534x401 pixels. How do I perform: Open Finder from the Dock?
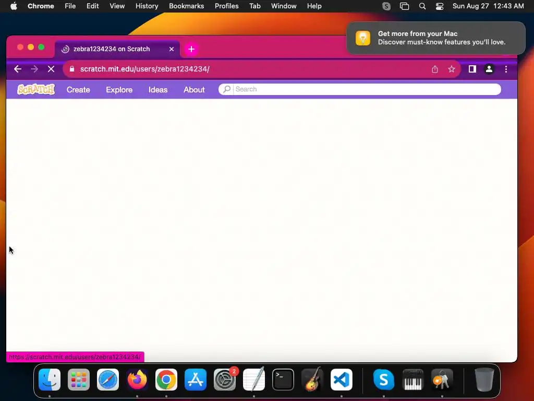pos(50,380)
